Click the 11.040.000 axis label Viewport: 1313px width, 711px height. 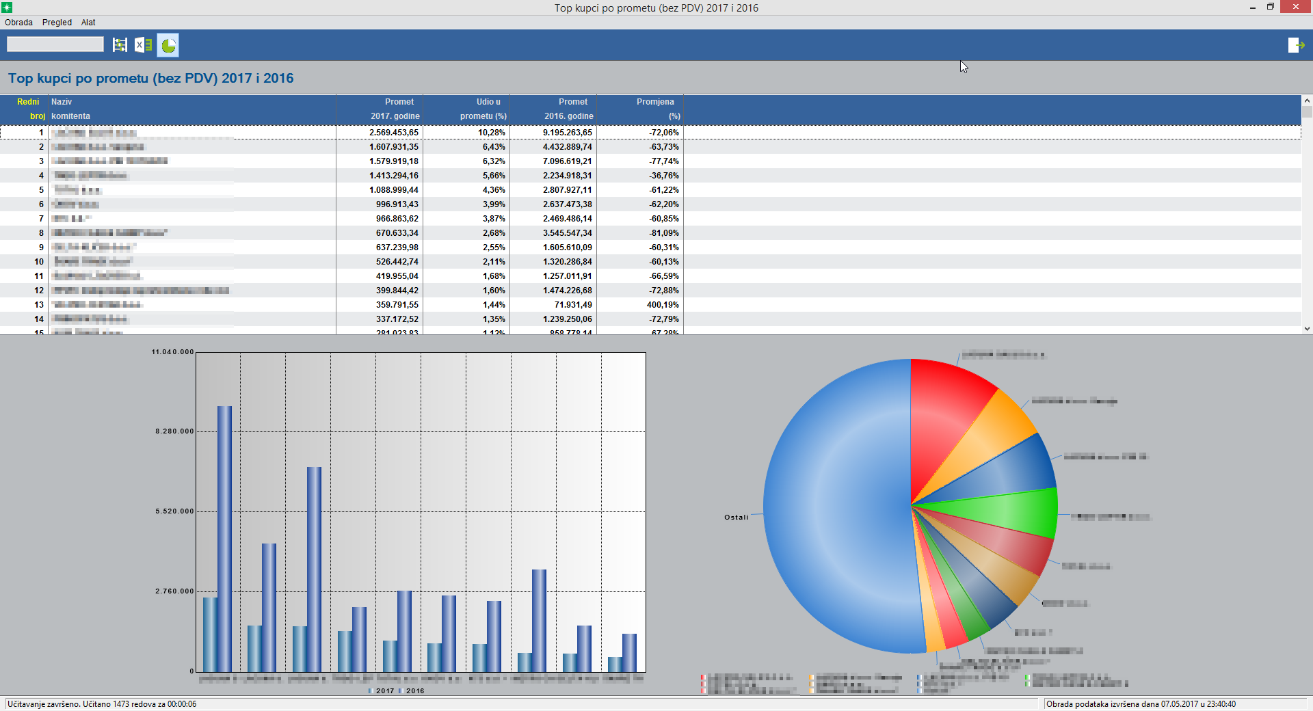coord(172,352)
